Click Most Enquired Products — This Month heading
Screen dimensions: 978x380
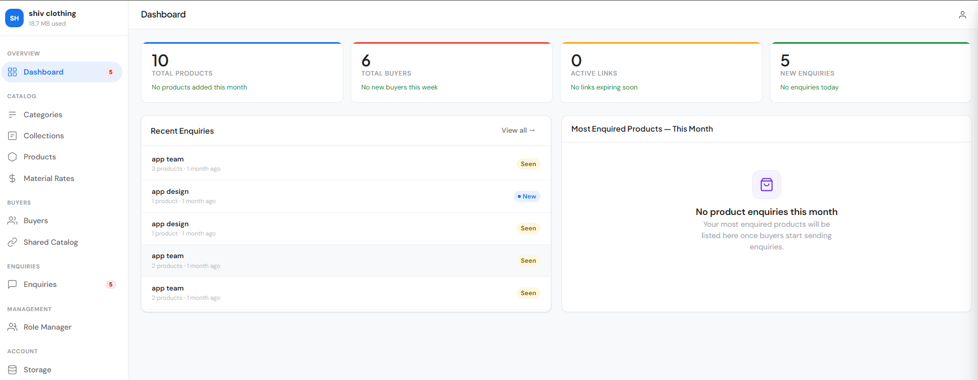[642, 129]
